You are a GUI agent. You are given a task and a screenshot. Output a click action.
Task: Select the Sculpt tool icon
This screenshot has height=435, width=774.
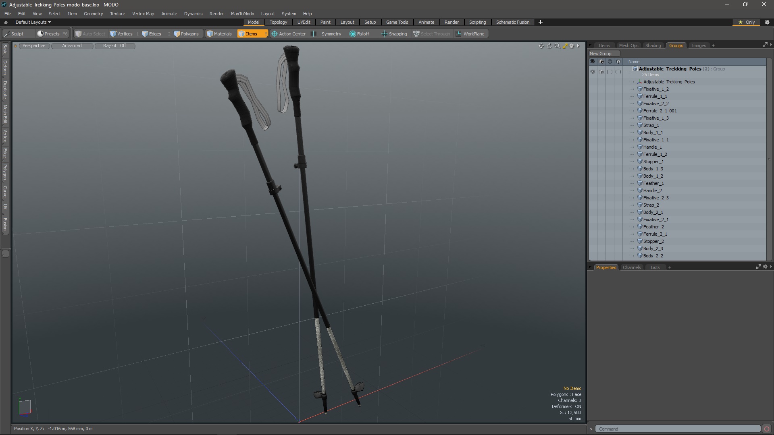tap(6, 34)
